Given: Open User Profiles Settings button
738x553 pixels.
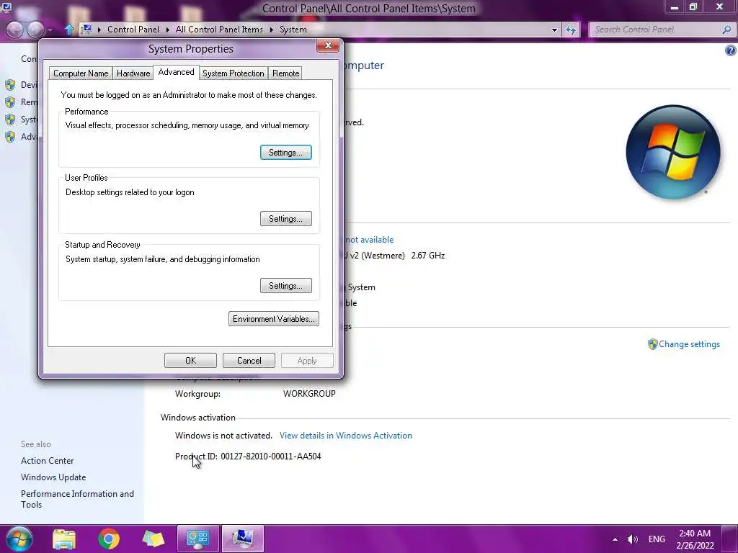Looking at the screenshot, I should (x=285, y=219).
